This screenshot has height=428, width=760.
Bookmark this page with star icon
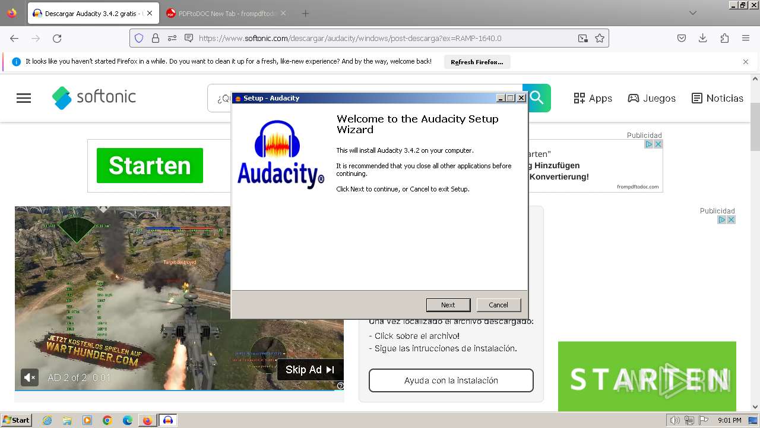point(600,38)
